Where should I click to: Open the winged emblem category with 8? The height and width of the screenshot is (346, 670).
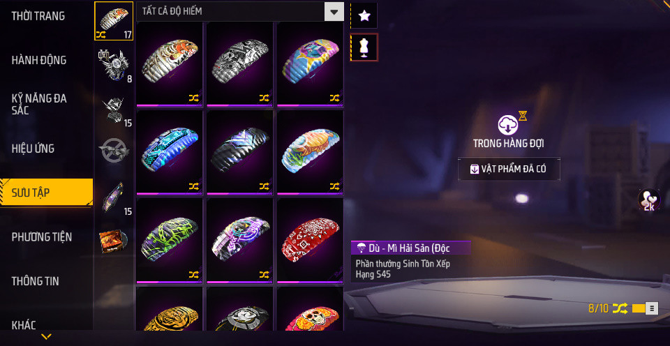click(114, 65)
